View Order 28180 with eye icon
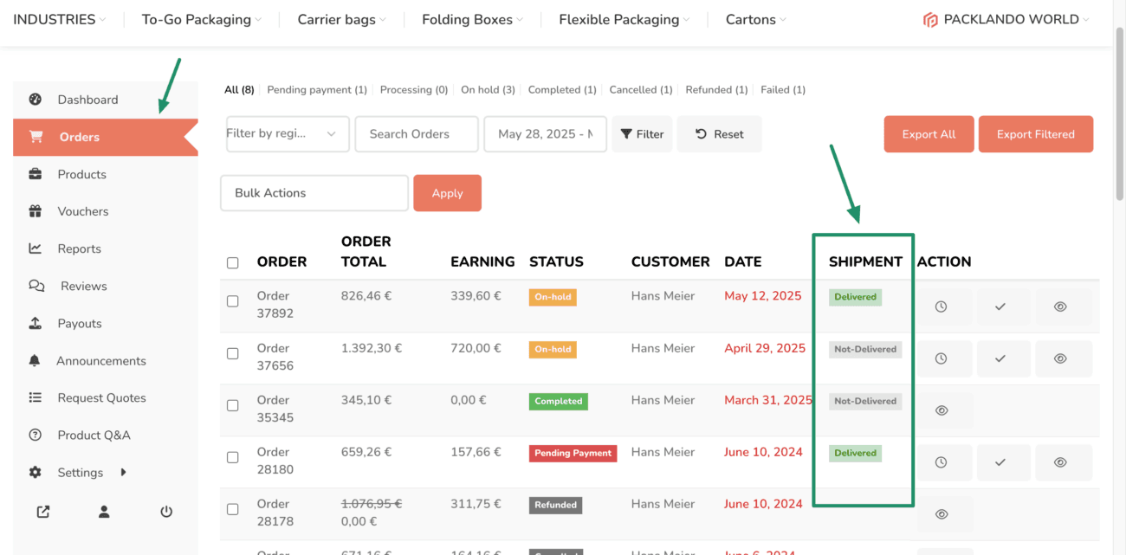This screenshot has width=1126, height=555. pyautogui.click(x=1060, y=462)
